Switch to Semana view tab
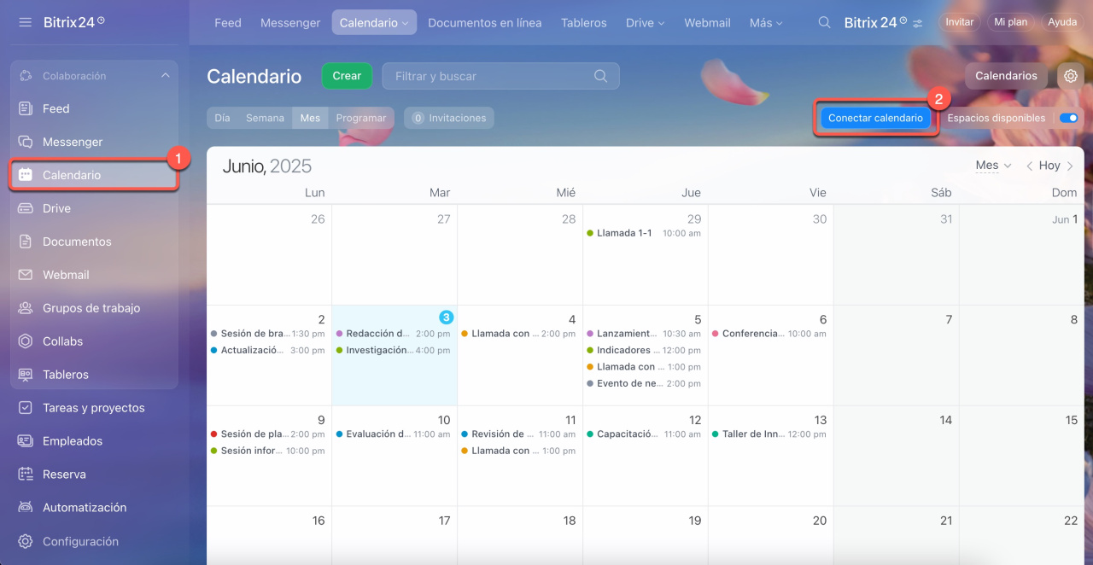The image size is (1093, 565). pyautogui.click(x=265, y=118)
